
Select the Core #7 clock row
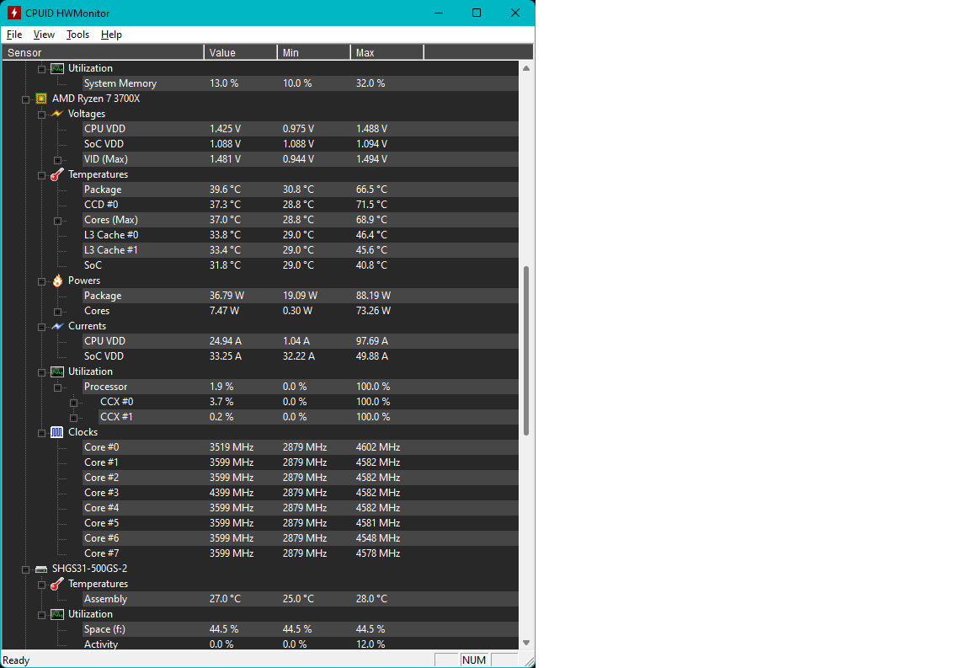(x=300, y=553)
